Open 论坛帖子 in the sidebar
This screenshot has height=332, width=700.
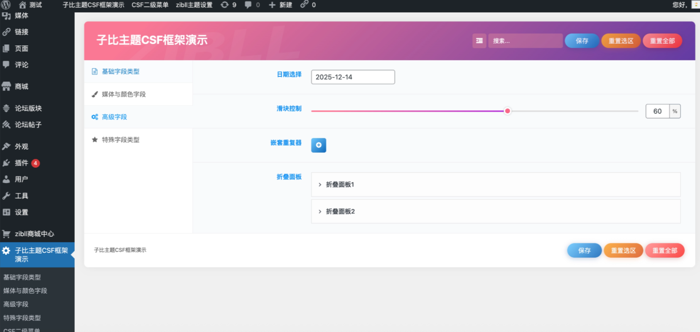tap(37, 124)
